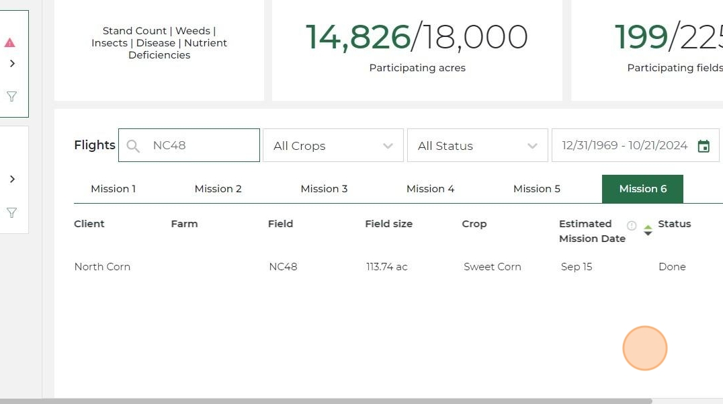723x404 pixels.
Task: Expand the upper sidebar chevron arrow
Action: pos(12,63)
